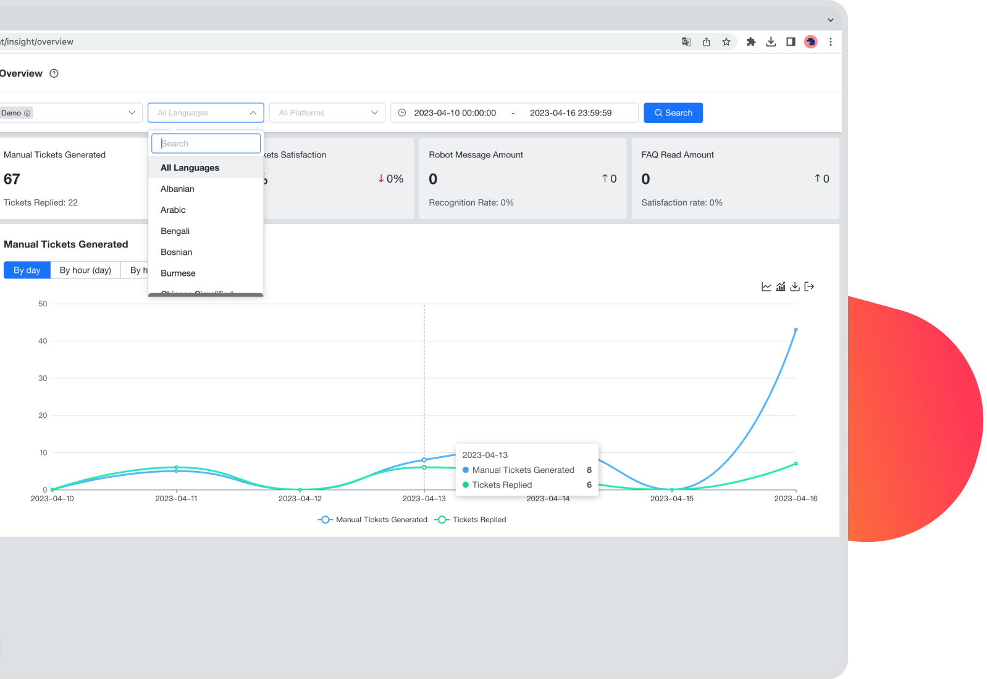
Task: Toggle Manual Tickets Generated series in legend
Action: (x=372, y=520)
